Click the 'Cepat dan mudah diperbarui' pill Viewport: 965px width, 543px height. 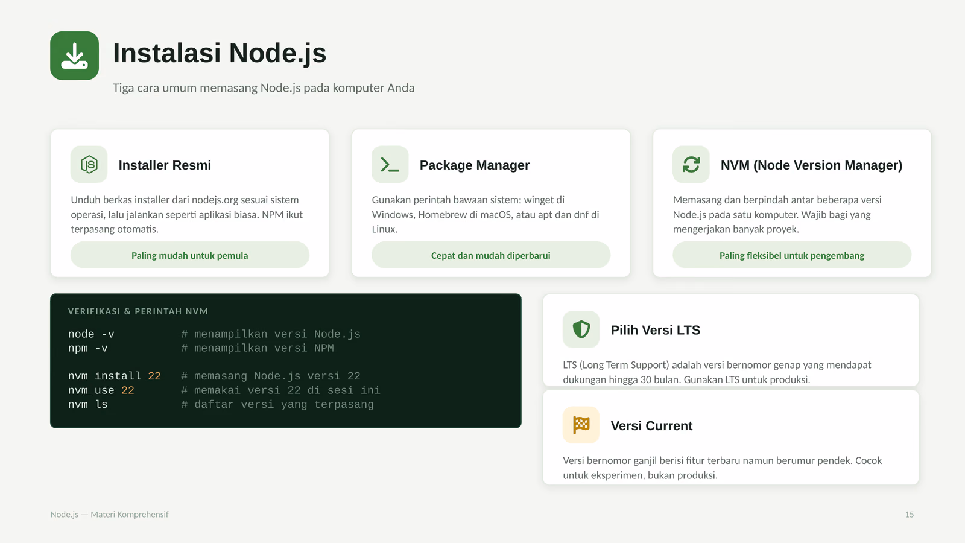pos(491,255)
